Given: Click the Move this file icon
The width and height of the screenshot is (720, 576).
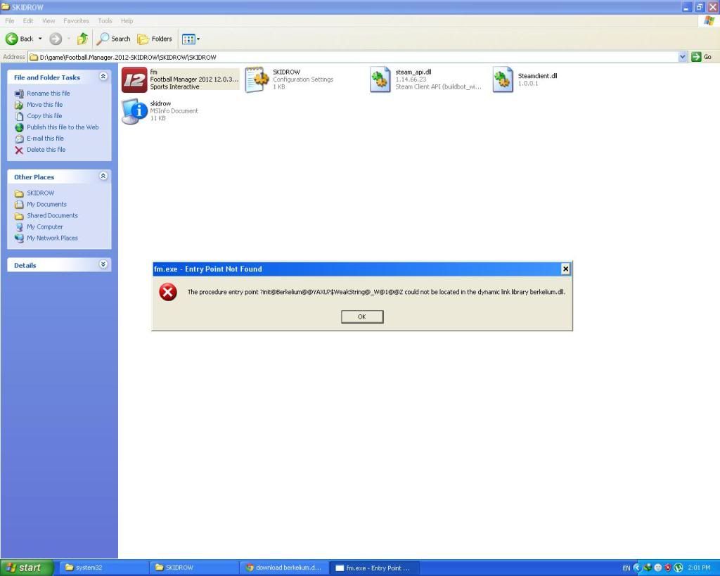Looking at the screenshot, I should [19, 105].
